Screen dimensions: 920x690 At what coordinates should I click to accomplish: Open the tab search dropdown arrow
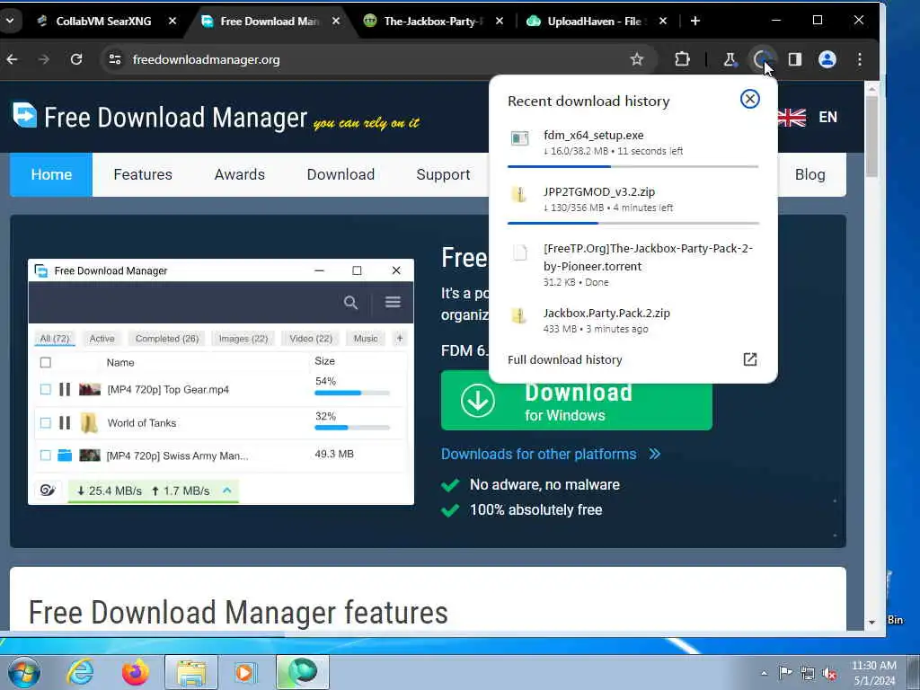10,22
